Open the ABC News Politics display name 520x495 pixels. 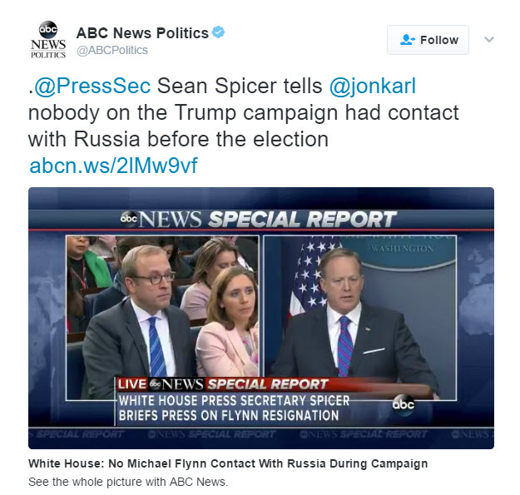tap(142, 33)
